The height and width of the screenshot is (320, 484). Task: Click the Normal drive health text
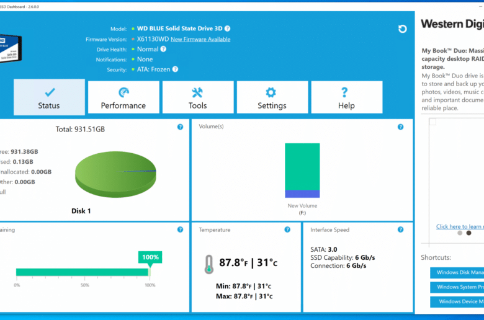(x=148, y=49)
